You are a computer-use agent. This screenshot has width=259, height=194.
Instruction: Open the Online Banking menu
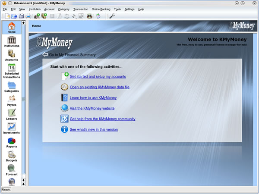[x=101, y=9]
